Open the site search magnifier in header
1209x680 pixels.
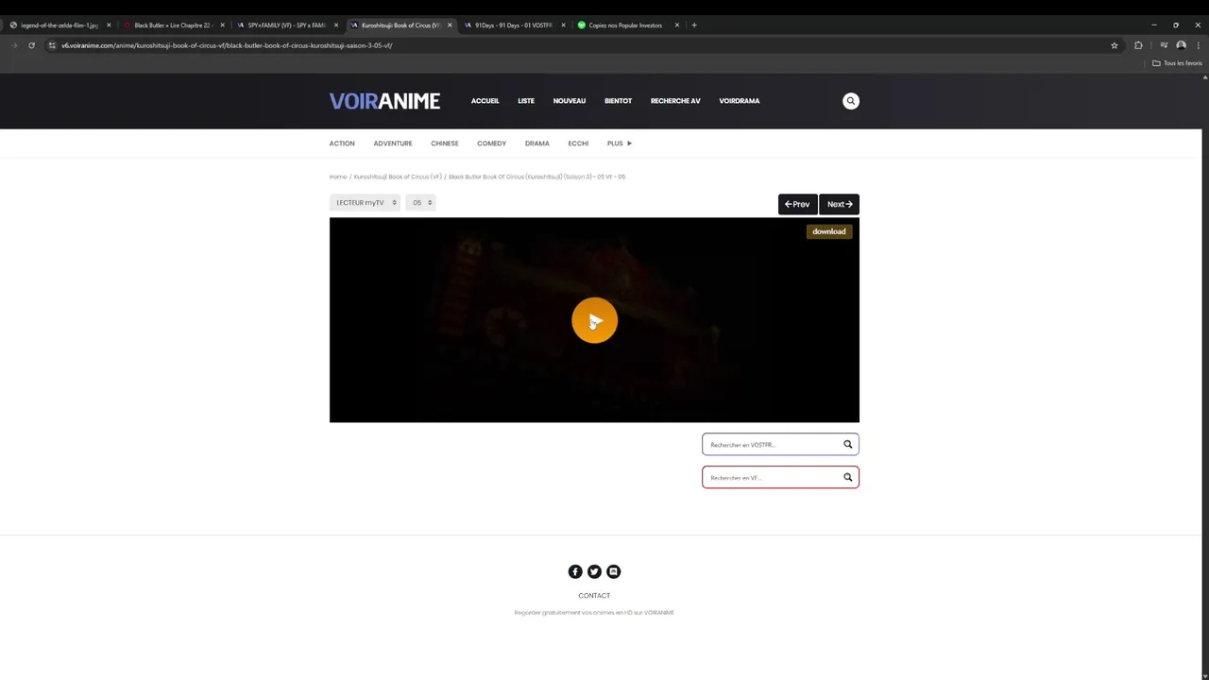coord(851,101)
